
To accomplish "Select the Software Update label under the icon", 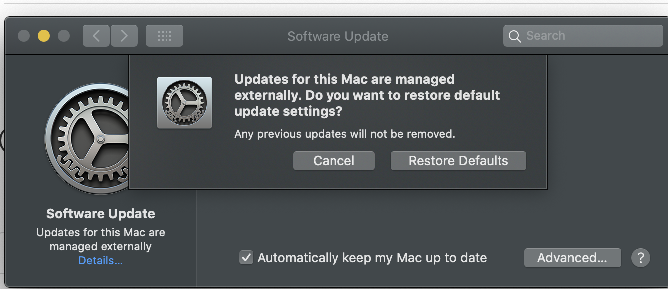I will click(x=100, y=214).
